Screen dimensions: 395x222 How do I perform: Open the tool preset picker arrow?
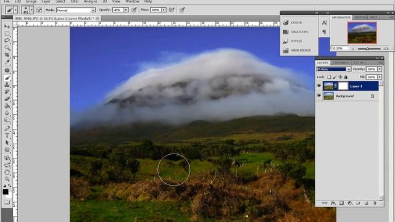point(16,10)
